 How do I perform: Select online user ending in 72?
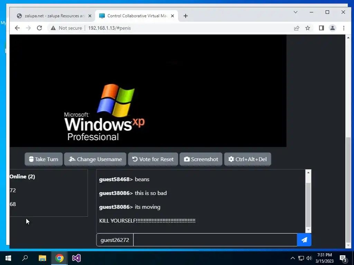13,190
